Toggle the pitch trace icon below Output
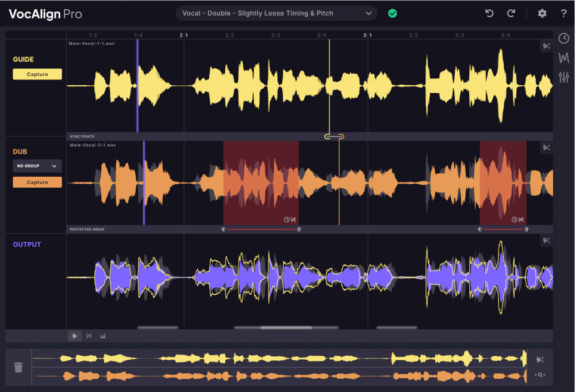This screenshot has height=392, width=575. pos(89,336)
